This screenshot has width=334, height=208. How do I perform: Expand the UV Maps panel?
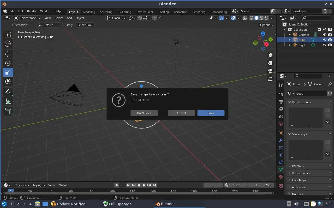(x=309, y=166)
